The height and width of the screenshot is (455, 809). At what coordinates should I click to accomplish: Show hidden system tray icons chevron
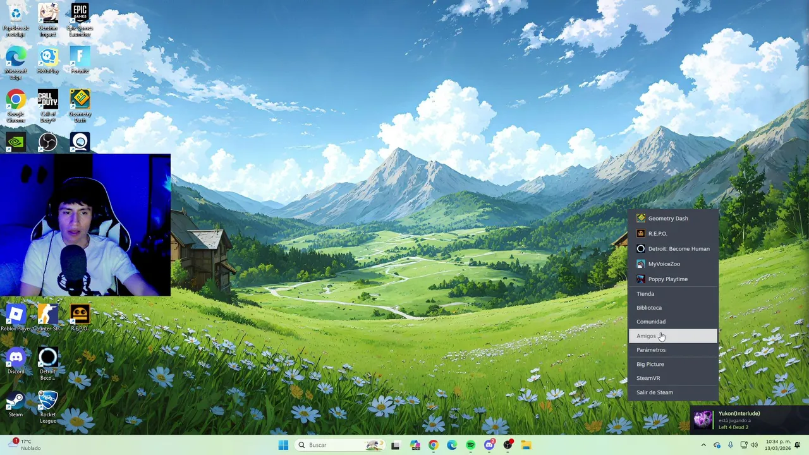pyautogui.click(x=703, y=445)
